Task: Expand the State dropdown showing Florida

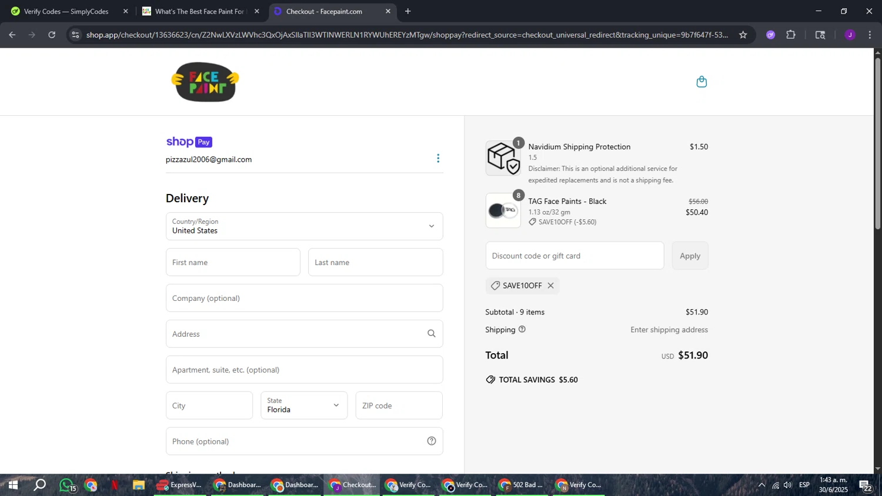Action: [304, 405]
